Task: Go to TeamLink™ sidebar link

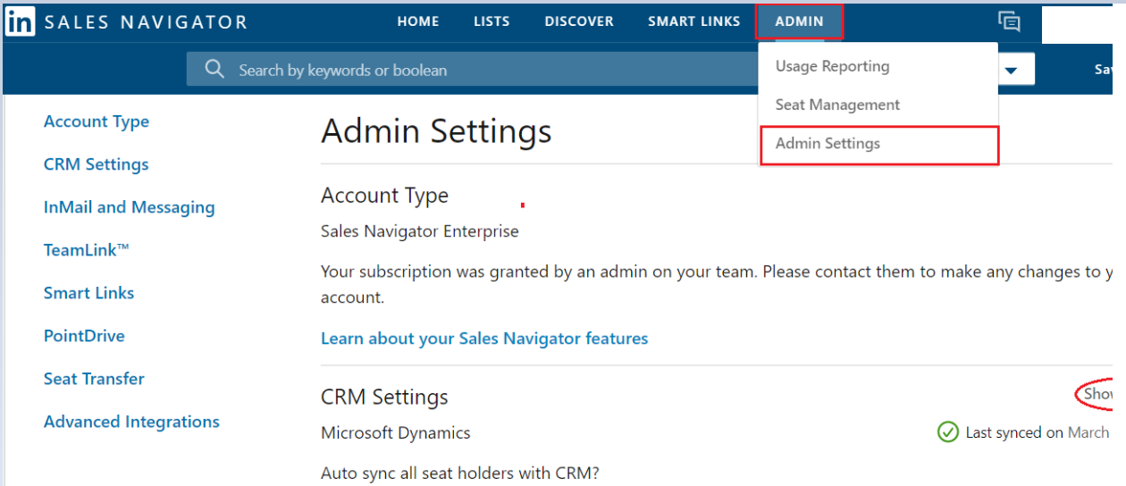Action: tap(87, 250)
